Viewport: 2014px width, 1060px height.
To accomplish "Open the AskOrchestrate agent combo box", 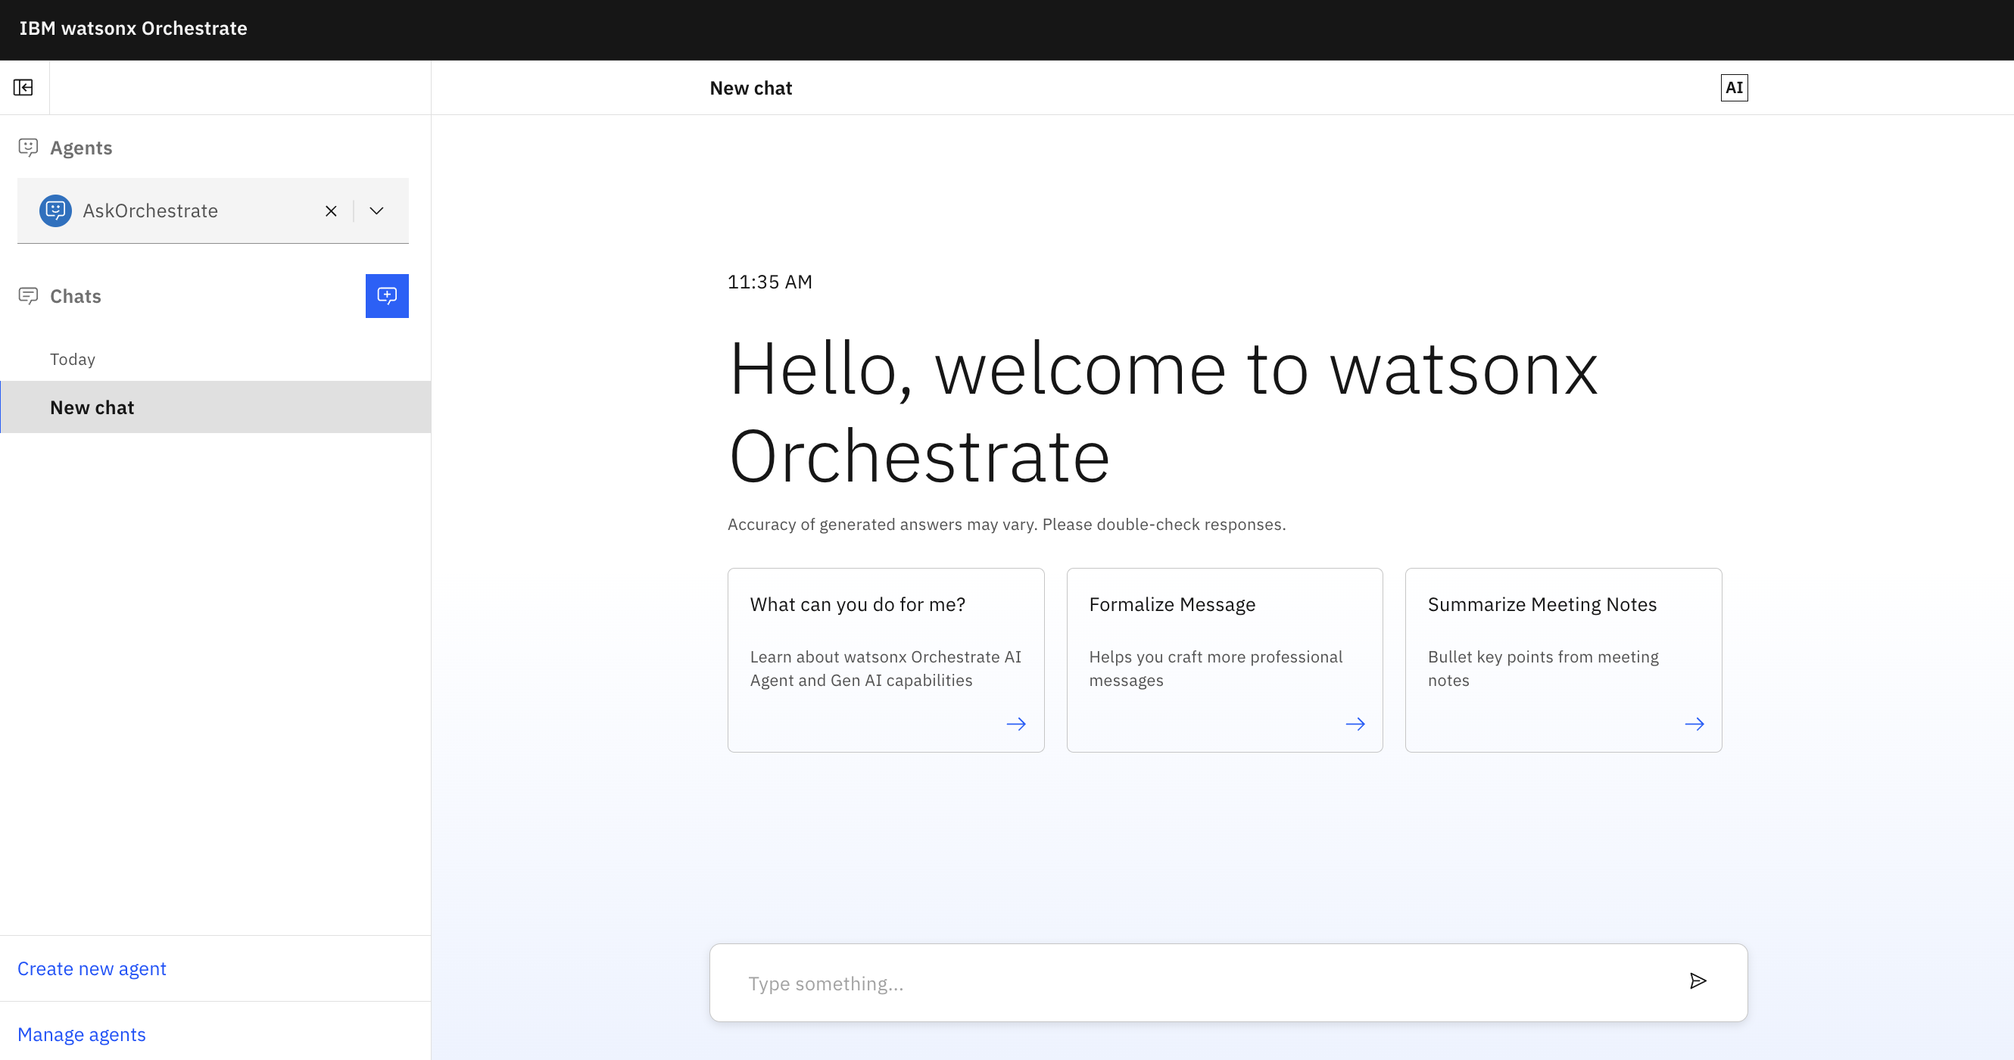I will click(x=213, y=211).
